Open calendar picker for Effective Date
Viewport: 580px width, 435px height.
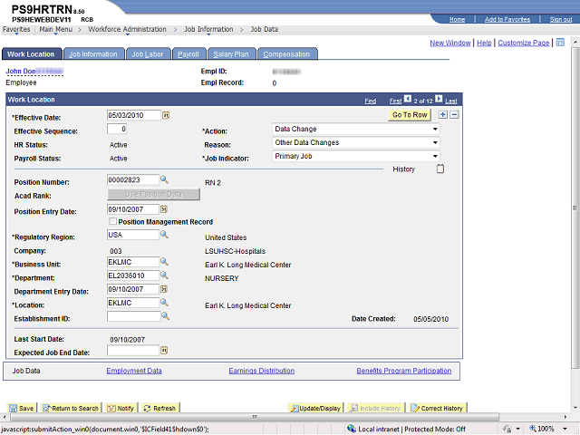coord(166,115)
